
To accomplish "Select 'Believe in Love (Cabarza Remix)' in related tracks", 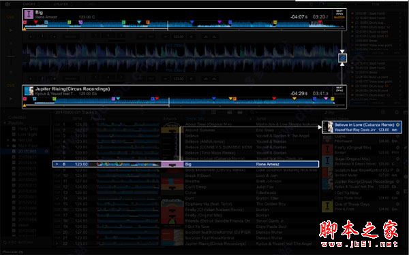I will point(362,127).
